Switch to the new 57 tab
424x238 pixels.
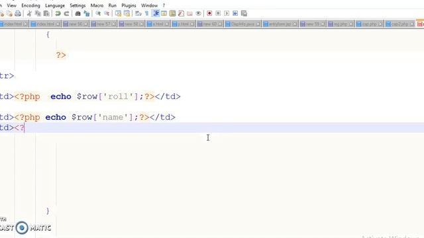pyautogui.click(x=103, y=24)
